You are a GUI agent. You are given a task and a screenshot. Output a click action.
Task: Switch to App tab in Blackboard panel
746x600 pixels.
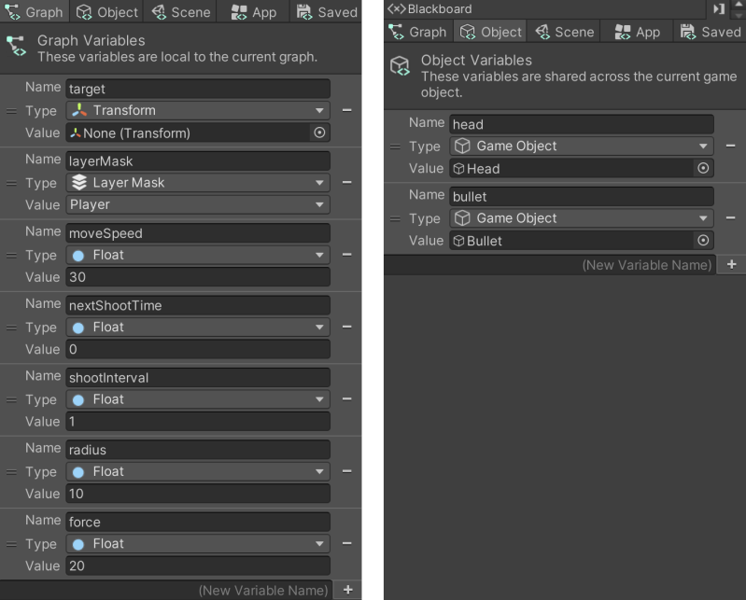(638, 32)
